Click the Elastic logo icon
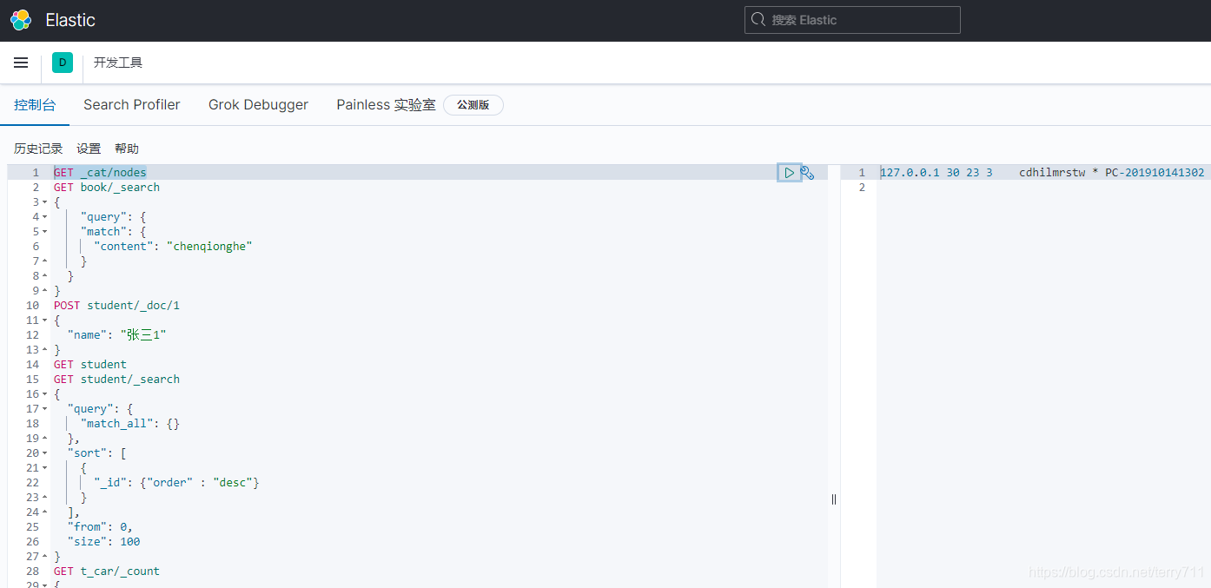The image size is (1211, 588). click(21, 20)
